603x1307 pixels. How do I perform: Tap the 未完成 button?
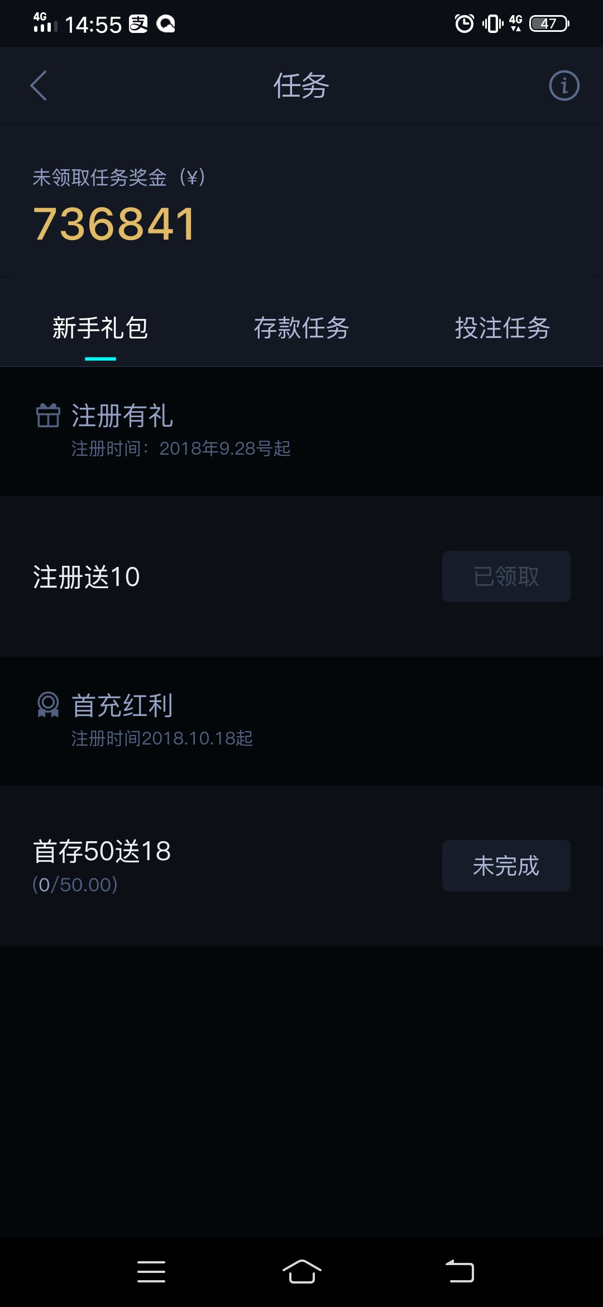tap(506, 866)
